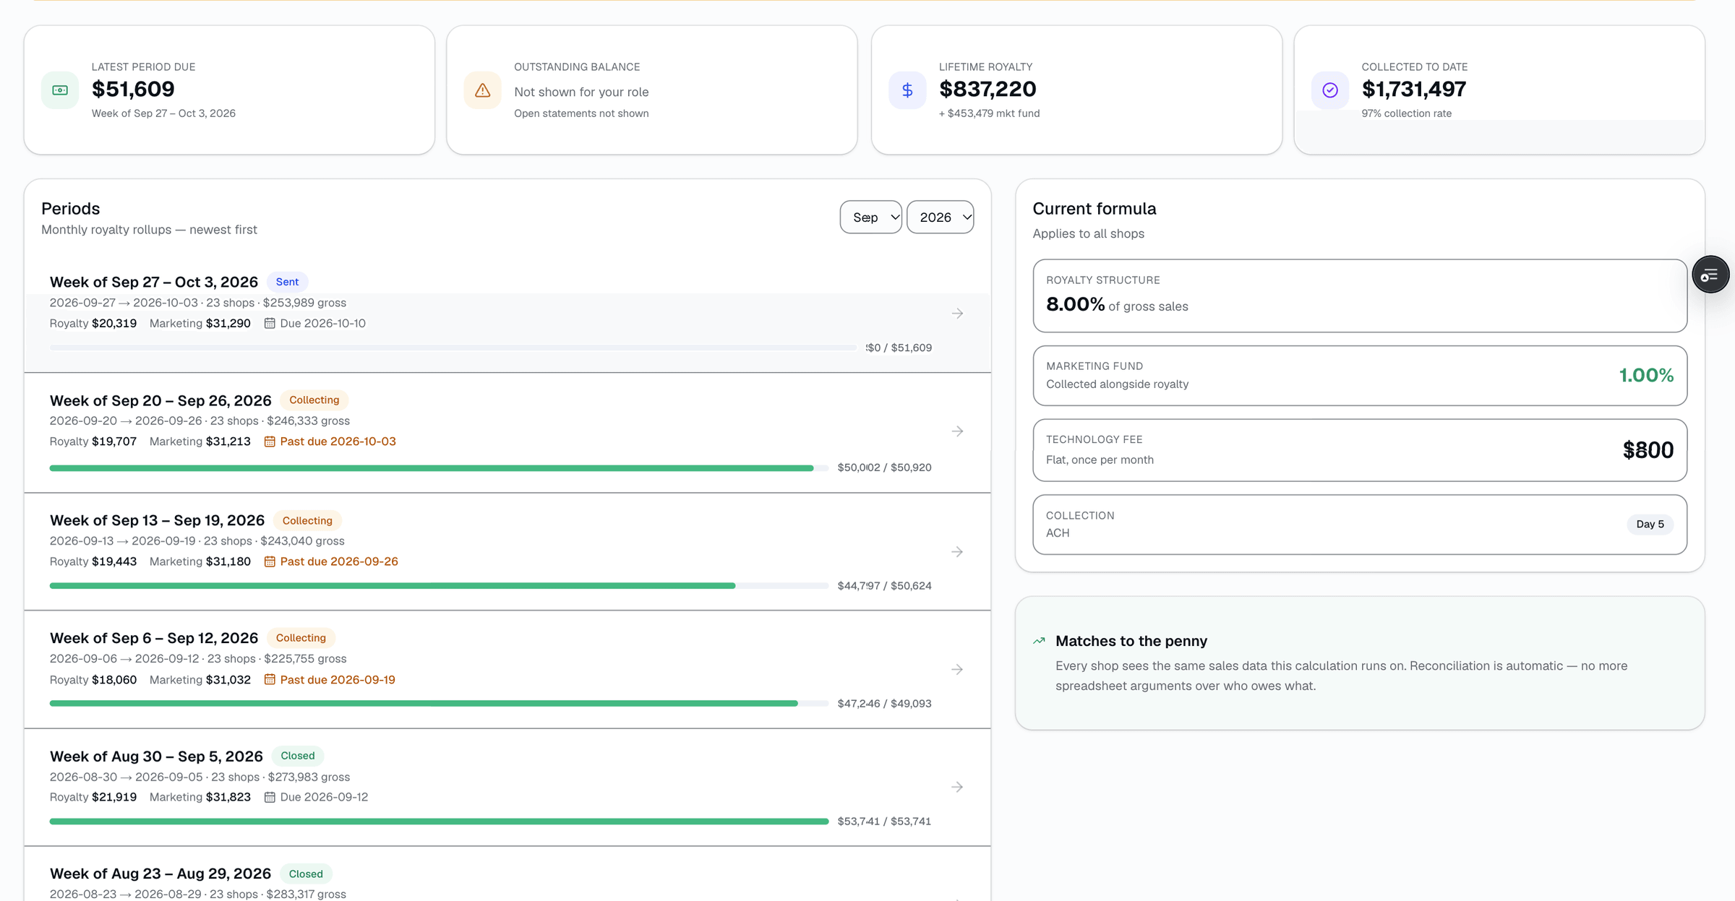Click calendar icon next to Past due 2026-09-19
This screenshot has width=1735, height=901.
click(x=270, y=679)
